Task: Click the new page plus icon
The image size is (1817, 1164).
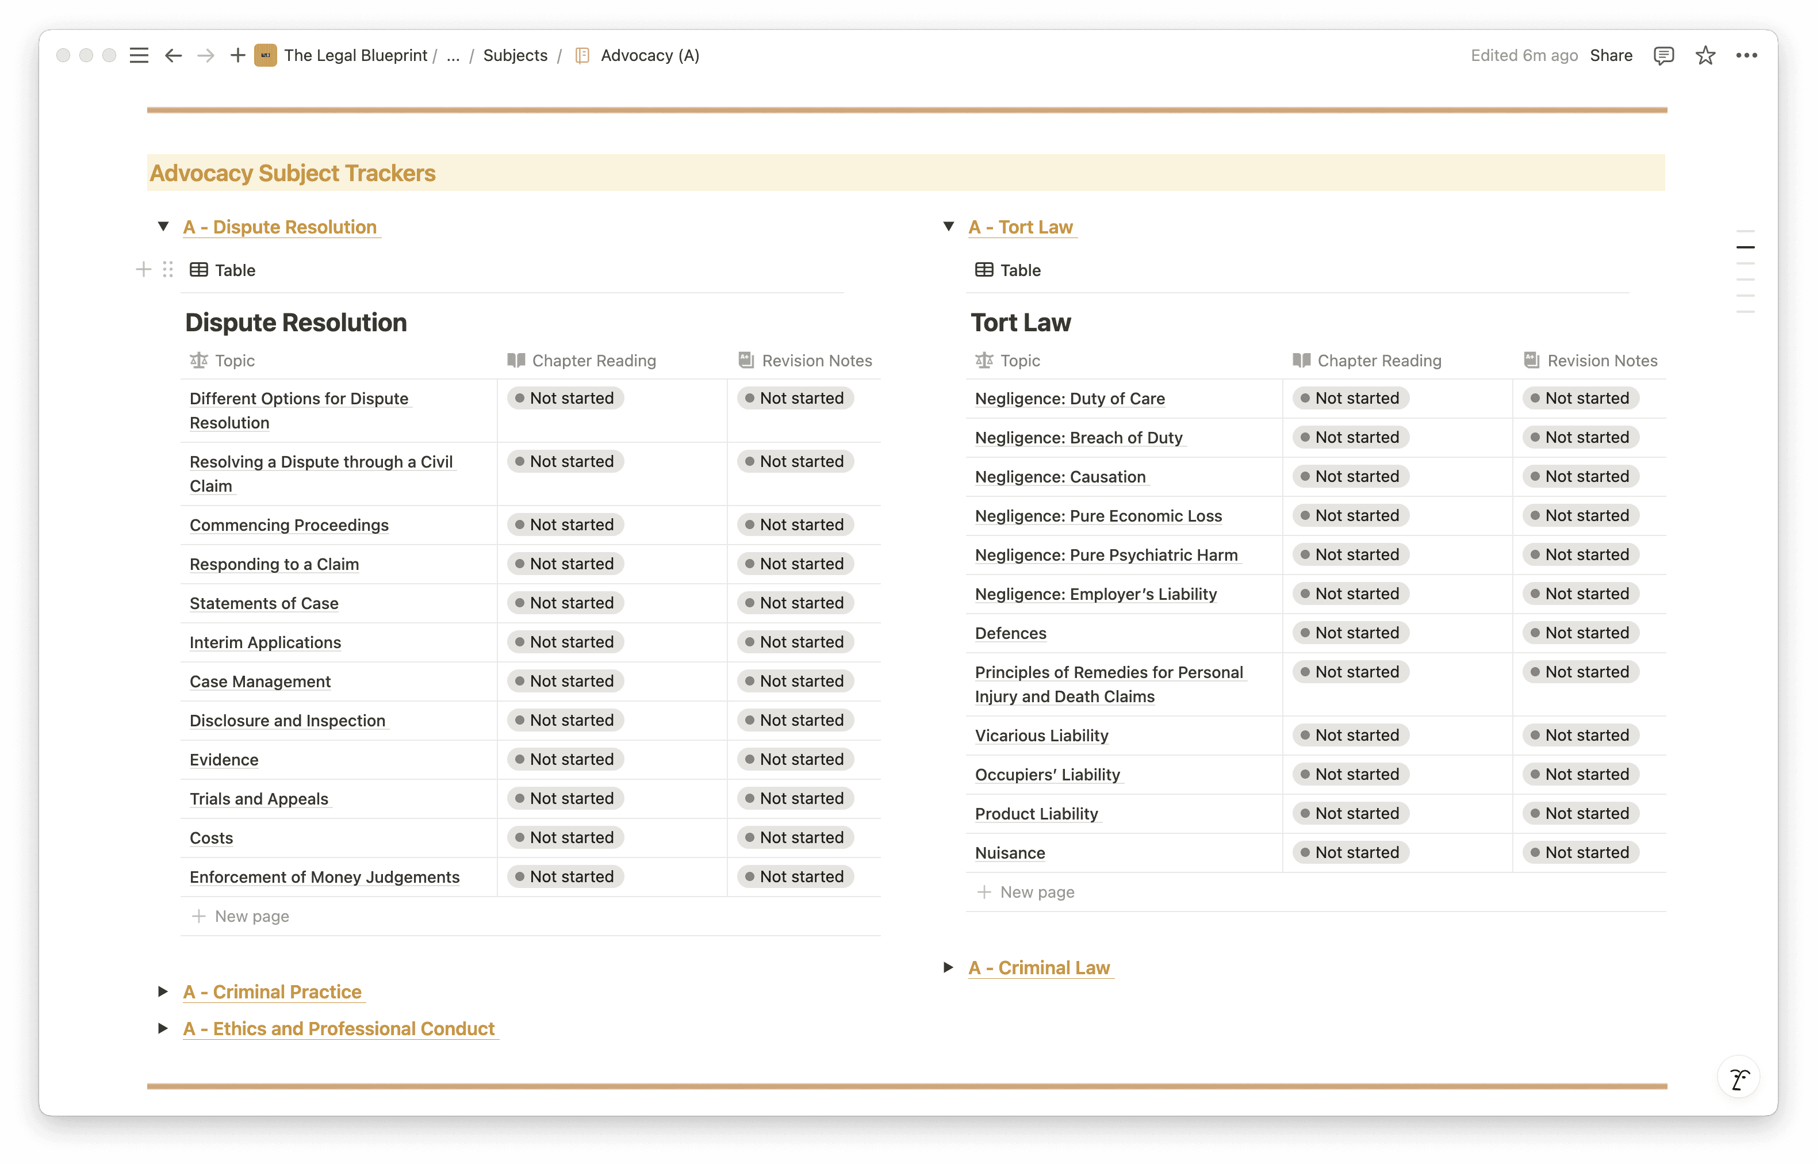Action: tap(237, 55)
